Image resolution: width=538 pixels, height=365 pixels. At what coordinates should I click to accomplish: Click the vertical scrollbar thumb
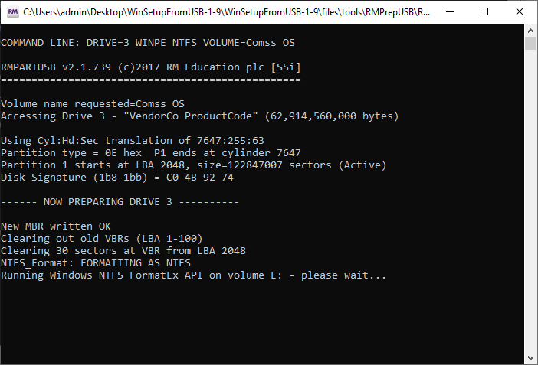point(530,43)
